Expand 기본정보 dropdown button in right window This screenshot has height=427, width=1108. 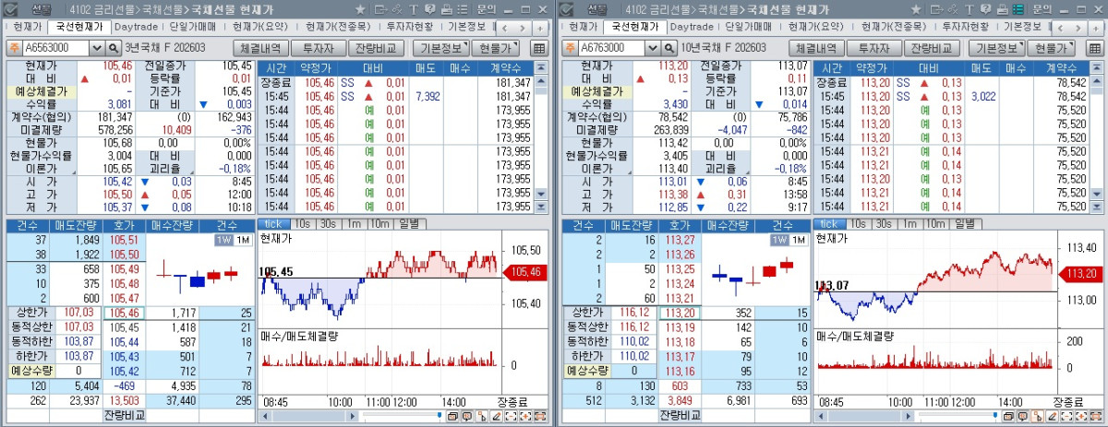(996, 48)
